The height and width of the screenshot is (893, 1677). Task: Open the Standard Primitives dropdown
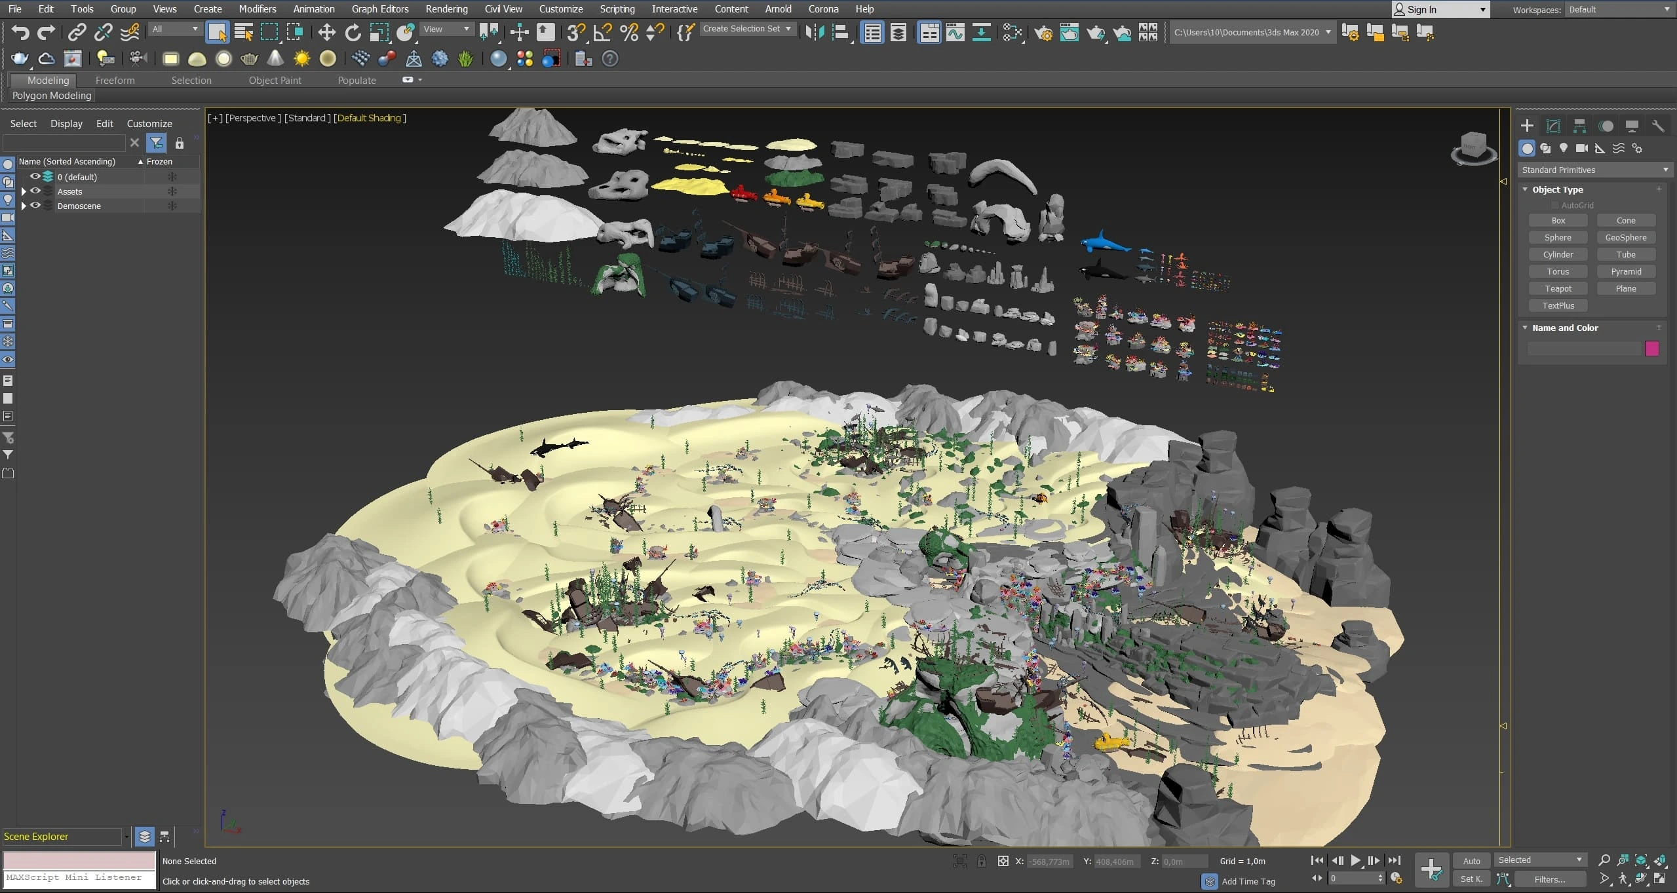click(x=1594, y=170)
